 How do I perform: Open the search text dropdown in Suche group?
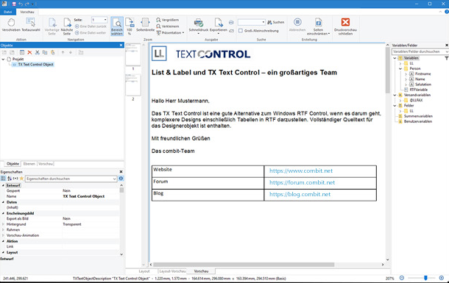tap(264, 22)
